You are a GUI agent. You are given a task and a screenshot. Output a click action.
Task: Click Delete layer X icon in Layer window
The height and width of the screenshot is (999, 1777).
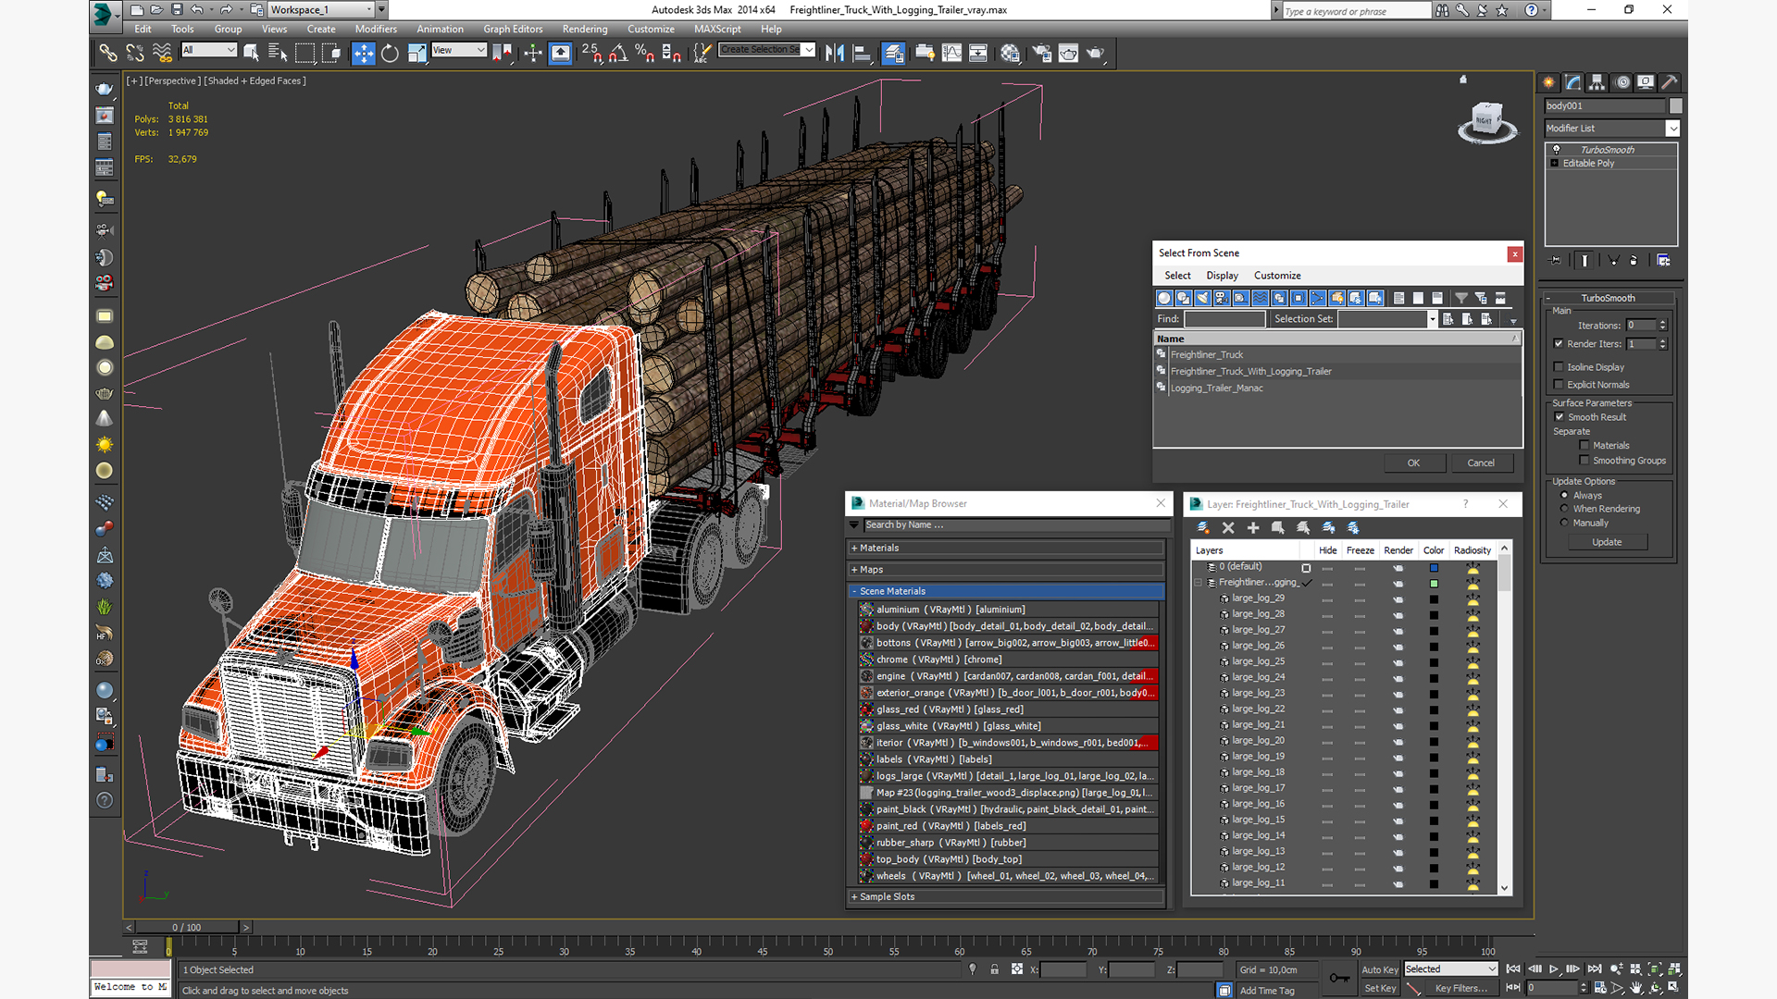click(x=1228, y=528)
